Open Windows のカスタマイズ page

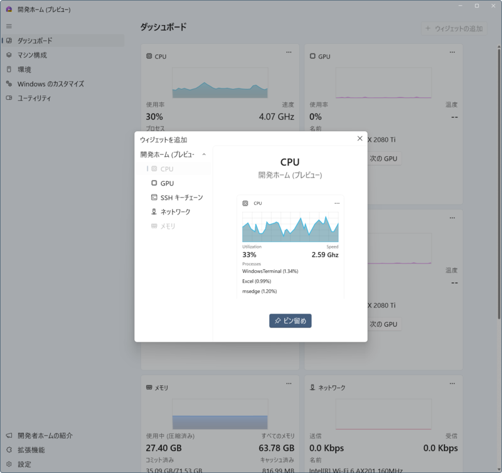point(63,84)
